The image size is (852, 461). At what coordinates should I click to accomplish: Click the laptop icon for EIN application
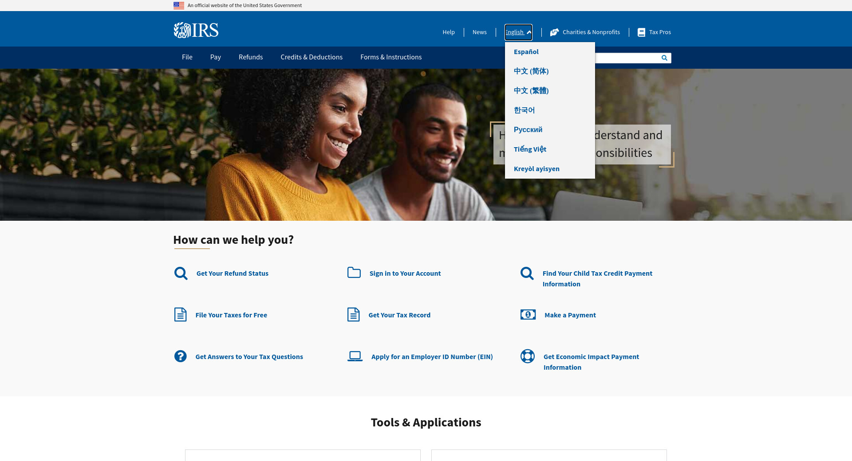[355, 356]
